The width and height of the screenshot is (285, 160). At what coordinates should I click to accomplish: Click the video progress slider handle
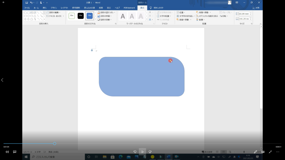point(55,144)
